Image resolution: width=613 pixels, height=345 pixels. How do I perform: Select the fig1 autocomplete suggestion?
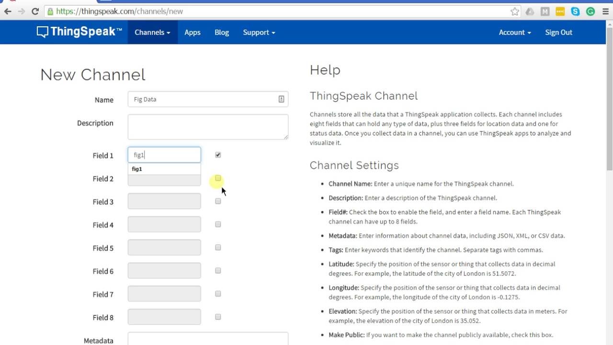tap(164, 169)
